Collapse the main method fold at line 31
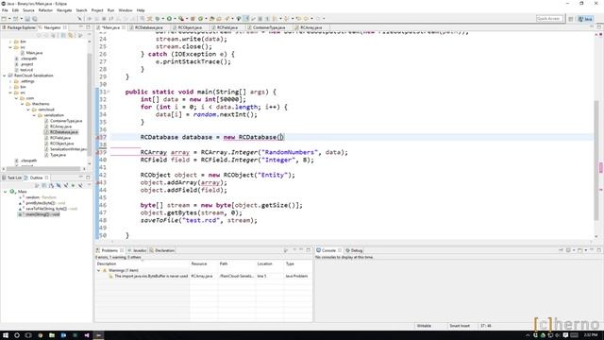604x340 pixels. coord(109,92)
